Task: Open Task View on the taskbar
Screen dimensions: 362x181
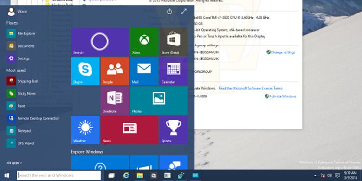Action: coord(111,175)
